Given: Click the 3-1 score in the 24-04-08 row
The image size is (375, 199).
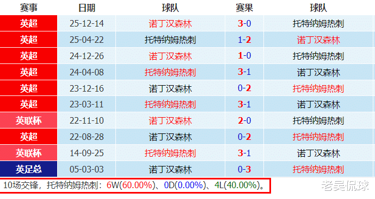Looking at the screenshot, I should (244, 72).
